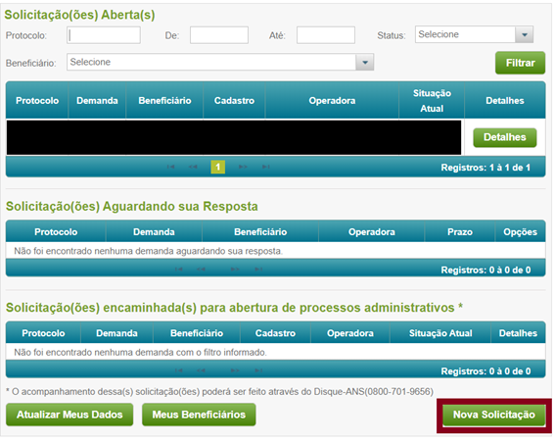Go to next page in open requests pager
This screenshot has height=442, width=555.
243,167
